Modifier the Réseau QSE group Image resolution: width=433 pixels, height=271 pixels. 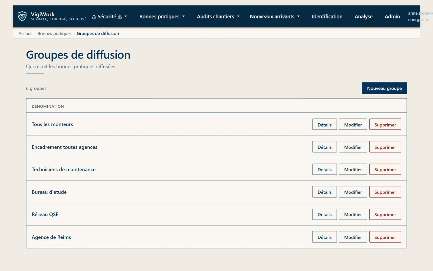(353, 214)
